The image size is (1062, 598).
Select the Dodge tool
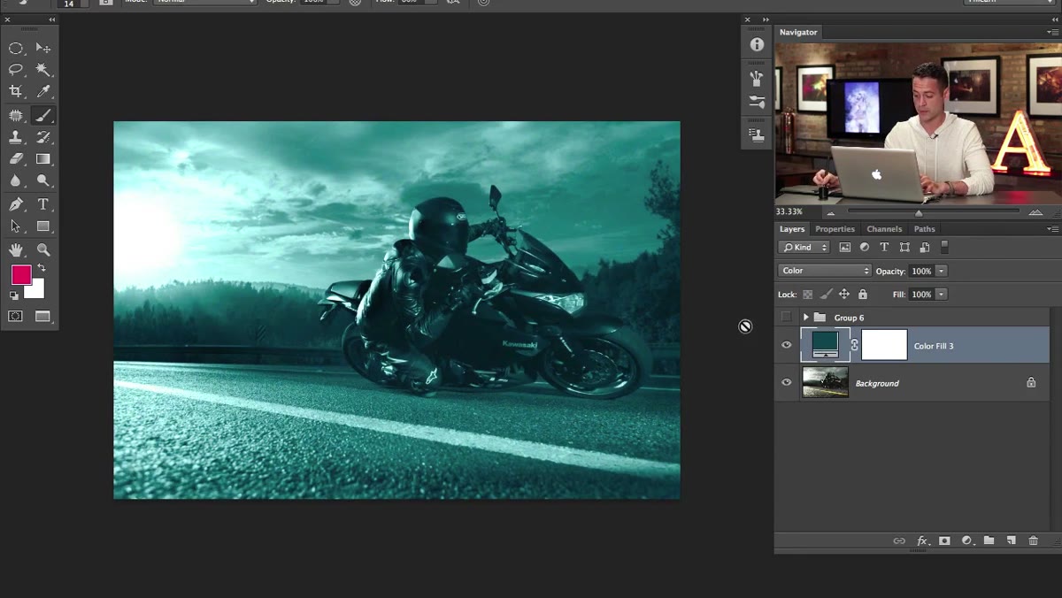click(x=42, y=180)
